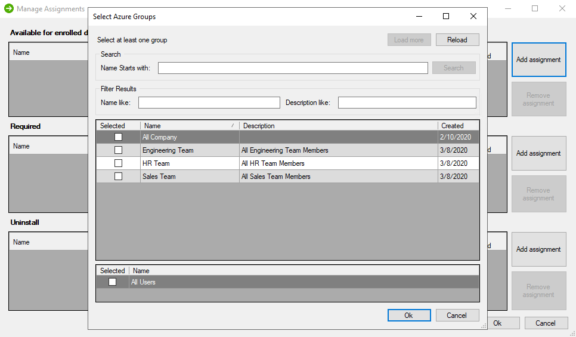This screenshot has height=337, width=576.
Task: Close the Select Azure Groups dialog
Action: [x=473, y=16]
